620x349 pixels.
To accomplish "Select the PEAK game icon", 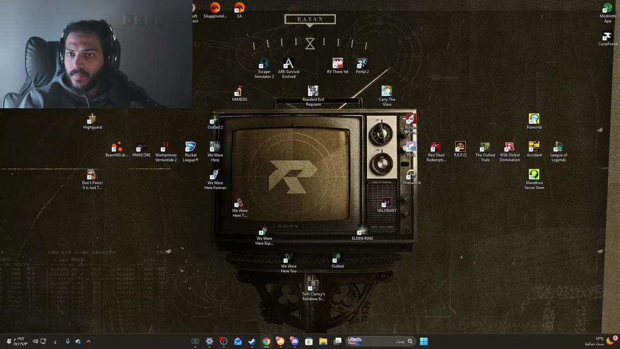I will pos(411,150).
